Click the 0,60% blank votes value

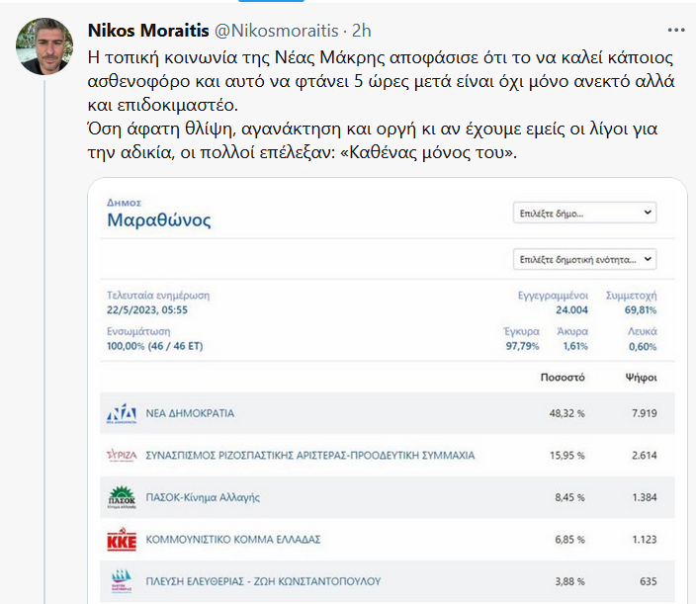coord(643,347)
